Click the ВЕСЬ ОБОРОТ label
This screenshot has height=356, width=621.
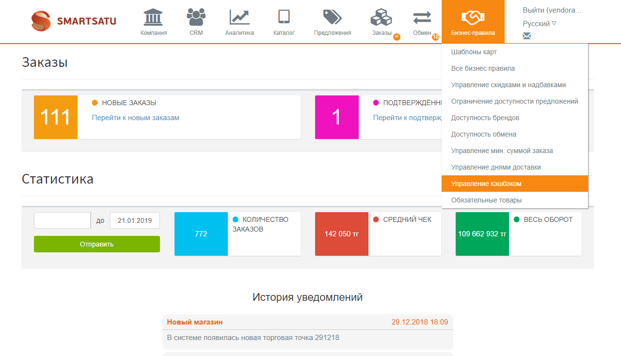pyautogui.click(x=548, y=219)
